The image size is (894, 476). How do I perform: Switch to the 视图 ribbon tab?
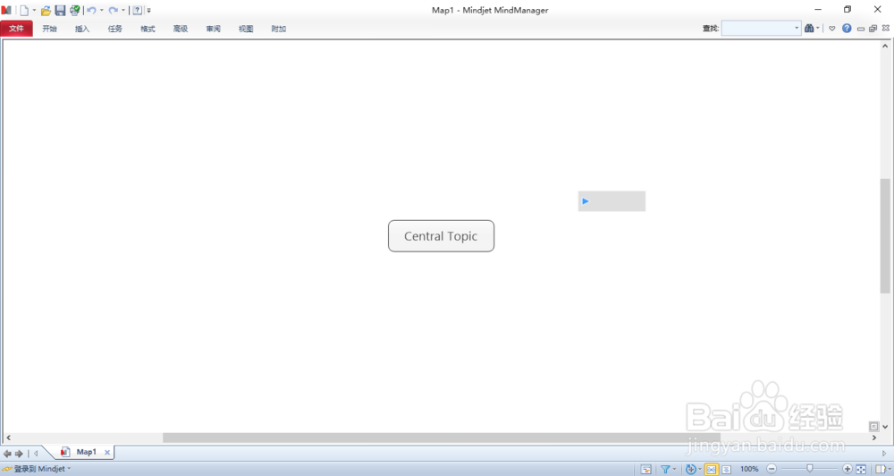click(246, 29)
